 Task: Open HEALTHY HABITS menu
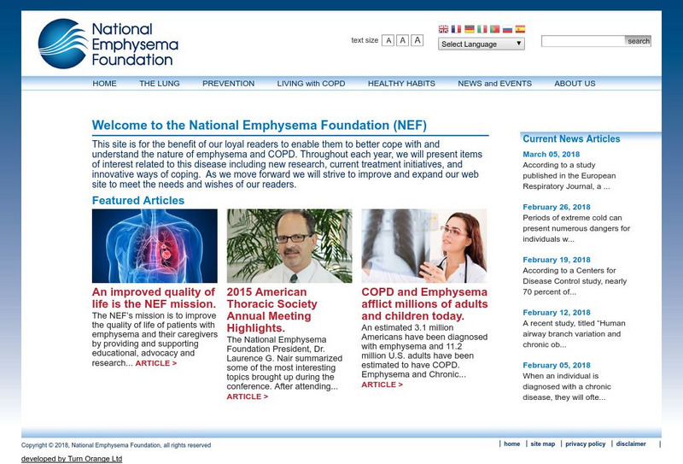tap(401, 83)
